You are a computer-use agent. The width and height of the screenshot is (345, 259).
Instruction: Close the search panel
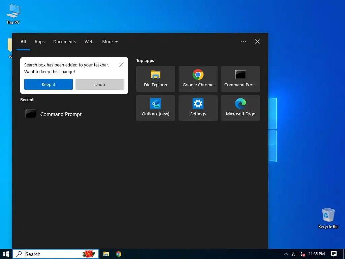257,41
